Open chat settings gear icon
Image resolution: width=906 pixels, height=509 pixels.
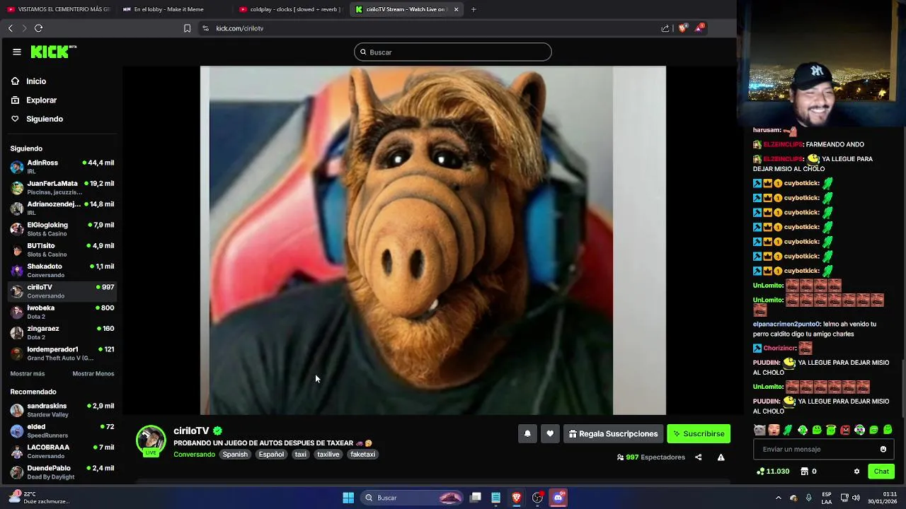coord(856,472)
